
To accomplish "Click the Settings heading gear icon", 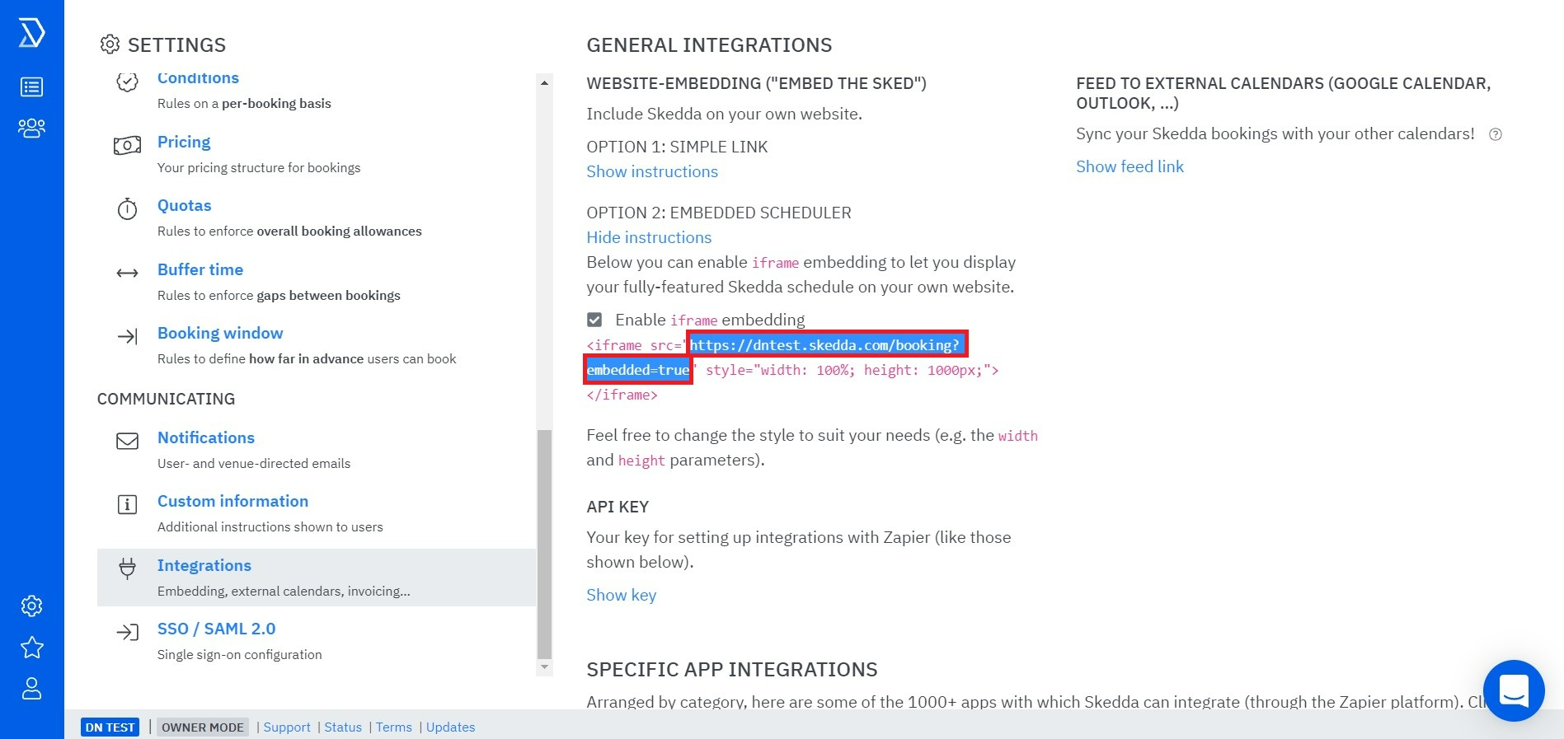I will point(110,44).
